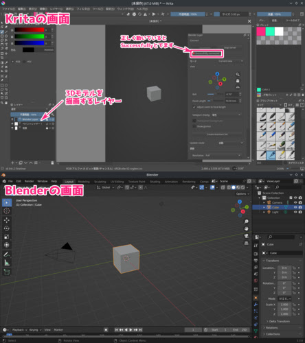This screenshot has width=305, height=343.
Task: Toggle Adjust zoom to focal length checkbox
Action: pyautogui.click(x=194, y=107)
